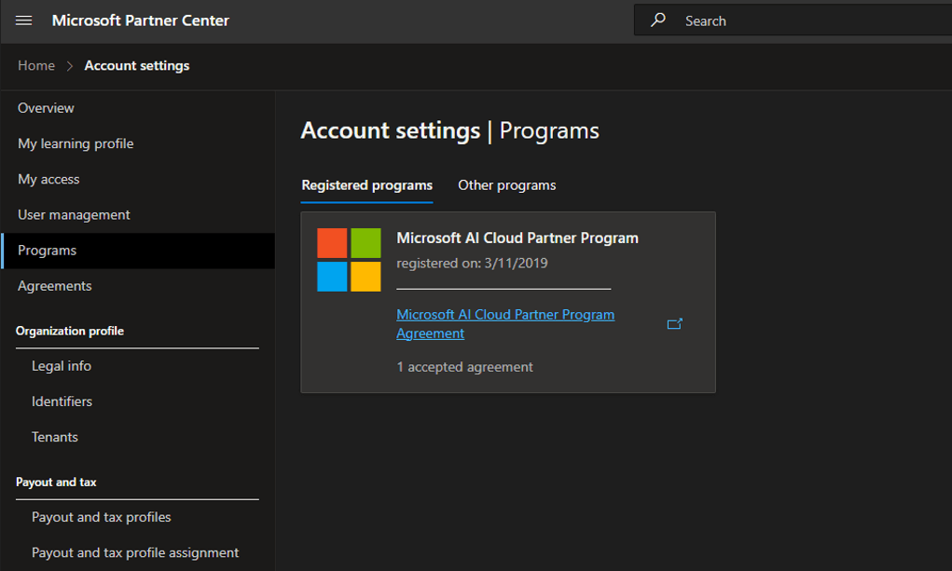Open the Microsoft AI Cloud Partner Program Agreement link
The image size is (952, 571).
click(x=505, y=323)
